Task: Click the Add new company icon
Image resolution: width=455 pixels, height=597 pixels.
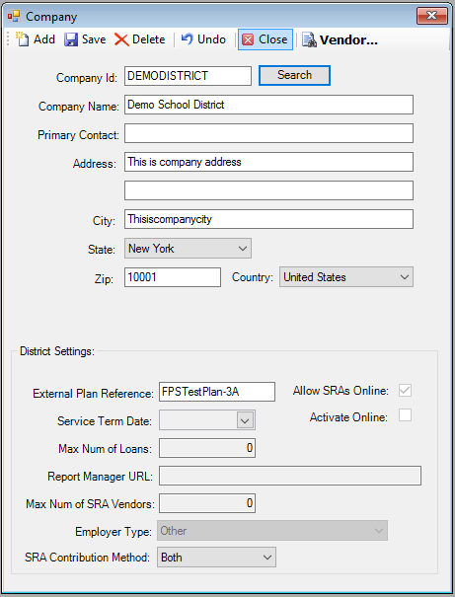Action: tap(22, 39)
